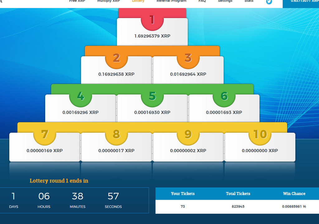This screenshot has width=319, height=224.
Task: Click the countdown hours value 06
Action: coord(44,196)
